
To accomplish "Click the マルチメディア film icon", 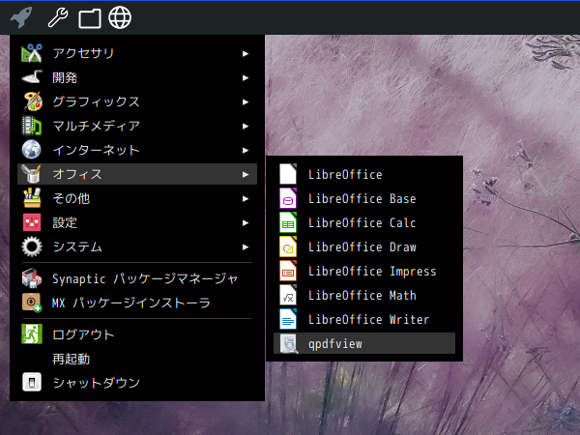I will click(32, 126).
